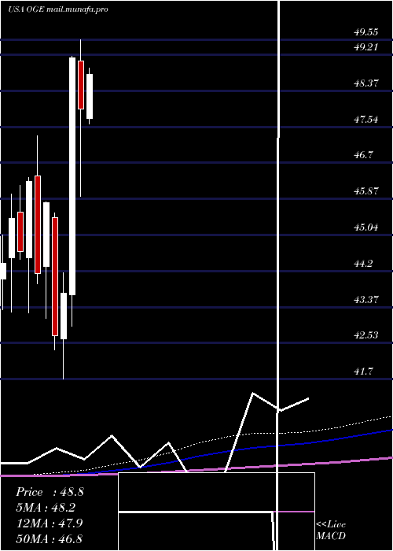The height and width of the screenshot is (551, 393).
Task: Click the <<Live MACD label
Action: pos(331,530)
